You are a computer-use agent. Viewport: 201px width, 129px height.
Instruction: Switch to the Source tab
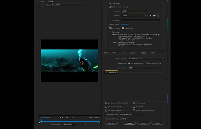click(x=42, y=1)
